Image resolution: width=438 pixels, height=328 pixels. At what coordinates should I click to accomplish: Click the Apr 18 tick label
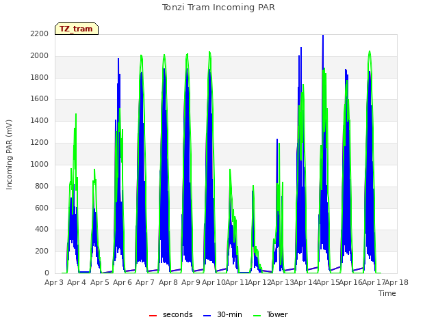click(397, 282)
